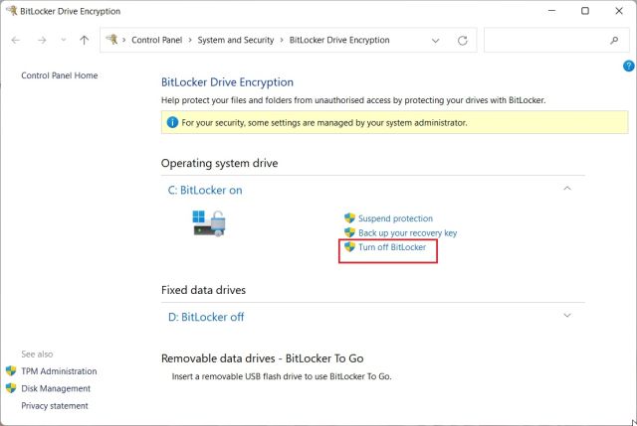637x426 pixels.
Task: Open the help question mark icon
Action: [x=628, y=66]
